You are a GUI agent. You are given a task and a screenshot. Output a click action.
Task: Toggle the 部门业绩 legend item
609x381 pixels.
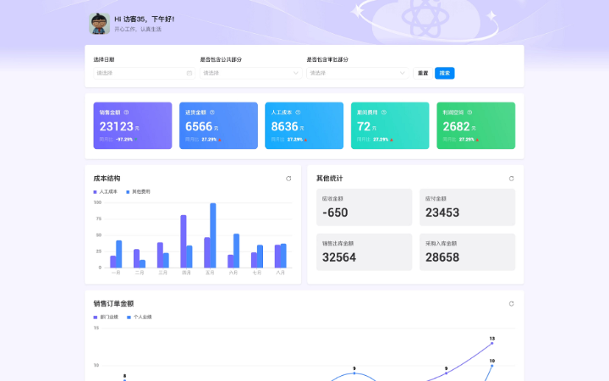[106, 317]
